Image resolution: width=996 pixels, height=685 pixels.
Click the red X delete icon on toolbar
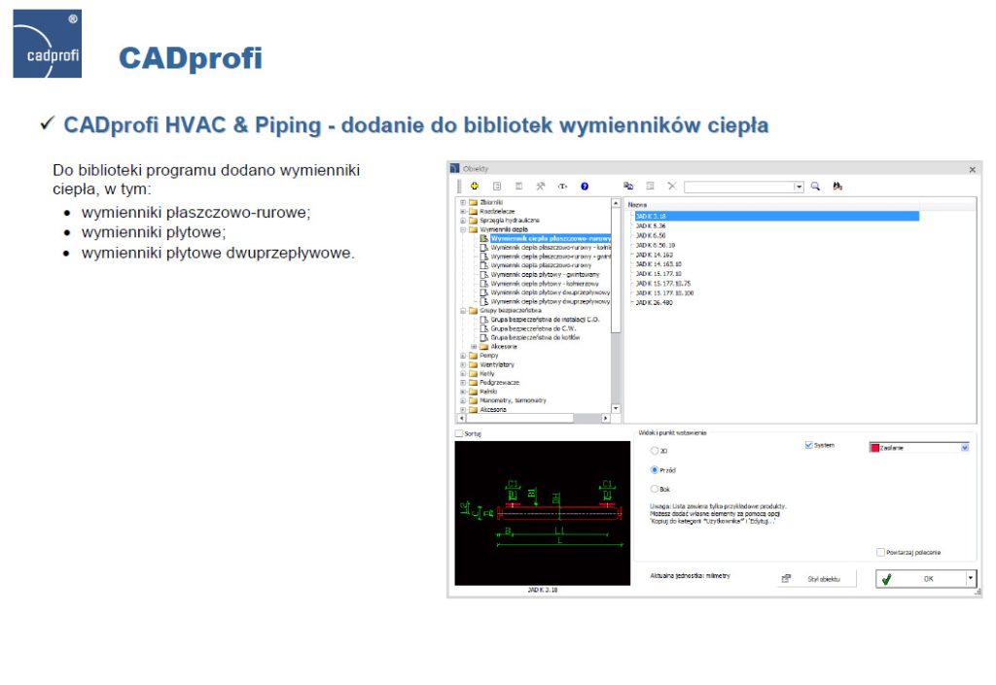click(671, 185)
